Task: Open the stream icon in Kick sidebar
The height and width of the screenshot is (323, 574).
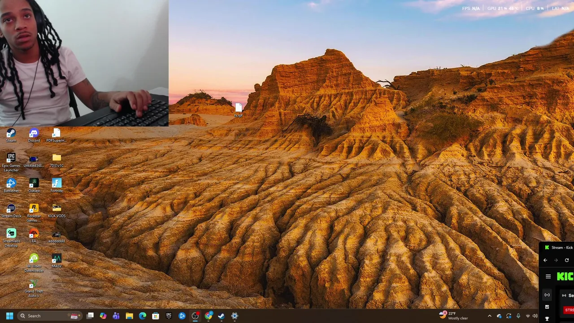Action: coord(547,295)
